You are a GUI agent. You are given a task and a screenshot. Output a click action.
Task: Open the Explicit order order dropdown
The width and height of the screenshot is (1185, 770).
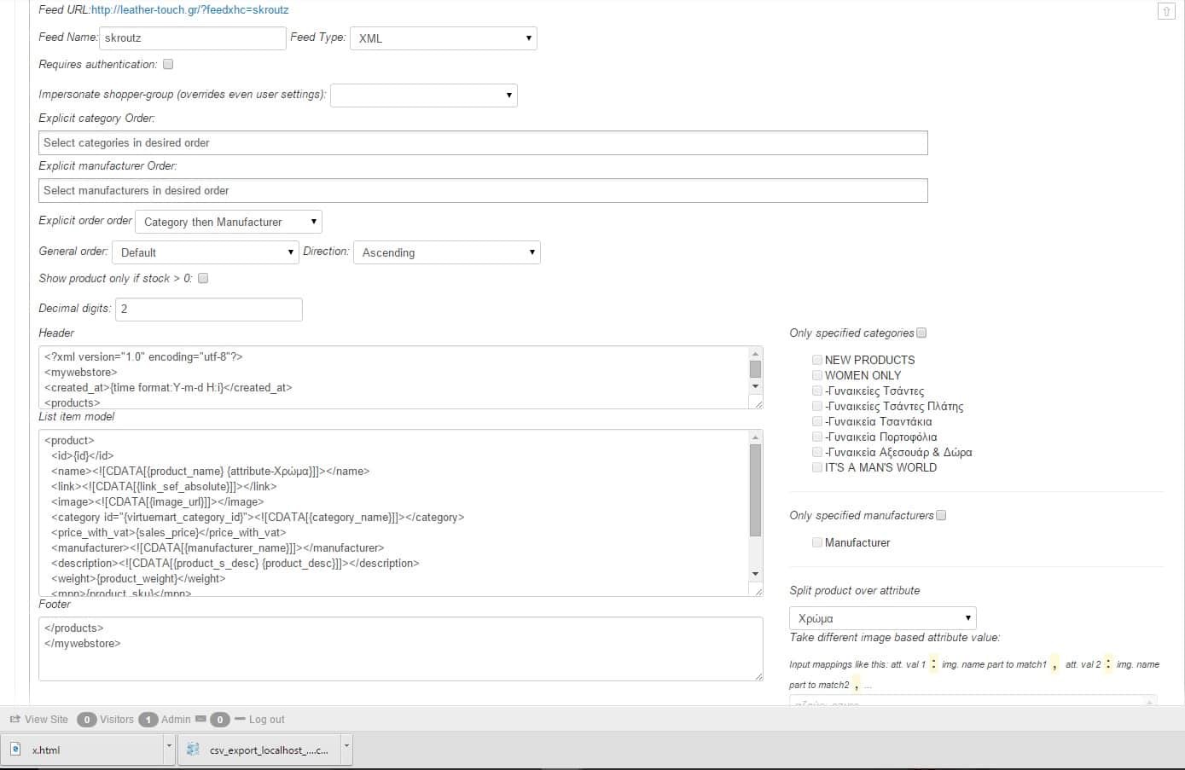pyautogui.click(x=228, y=221)
